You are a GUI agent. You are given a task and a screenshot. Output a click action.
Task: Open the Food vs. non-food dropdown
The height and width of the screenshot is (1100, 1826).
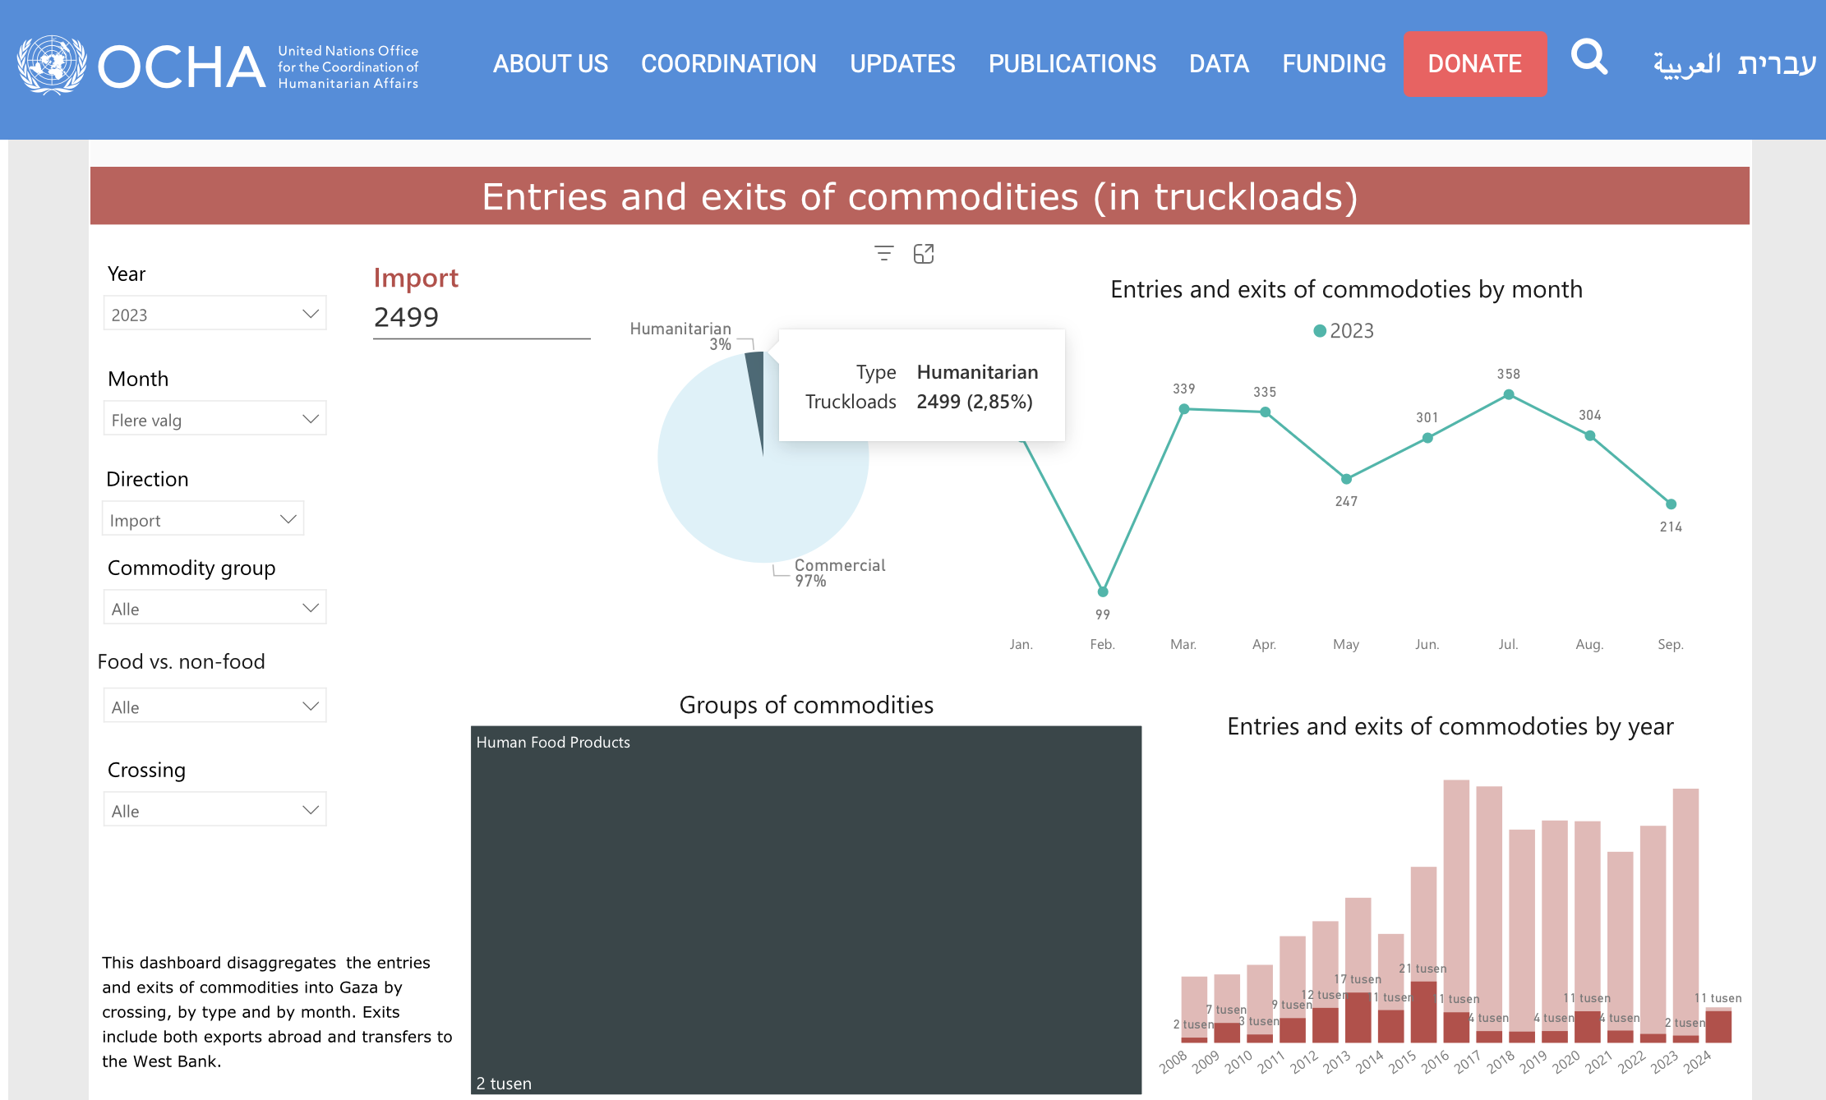[x=214, y=706]
